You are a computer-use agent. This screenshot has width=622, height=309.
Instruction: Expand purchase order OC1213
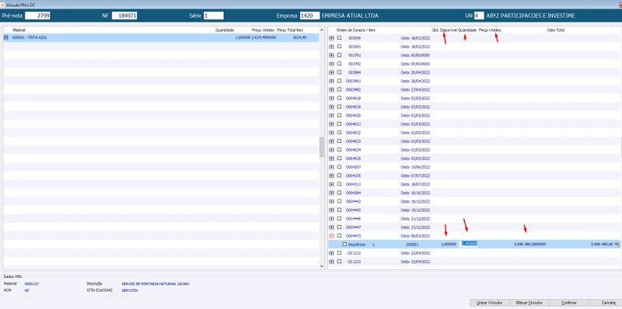(332, 262)
